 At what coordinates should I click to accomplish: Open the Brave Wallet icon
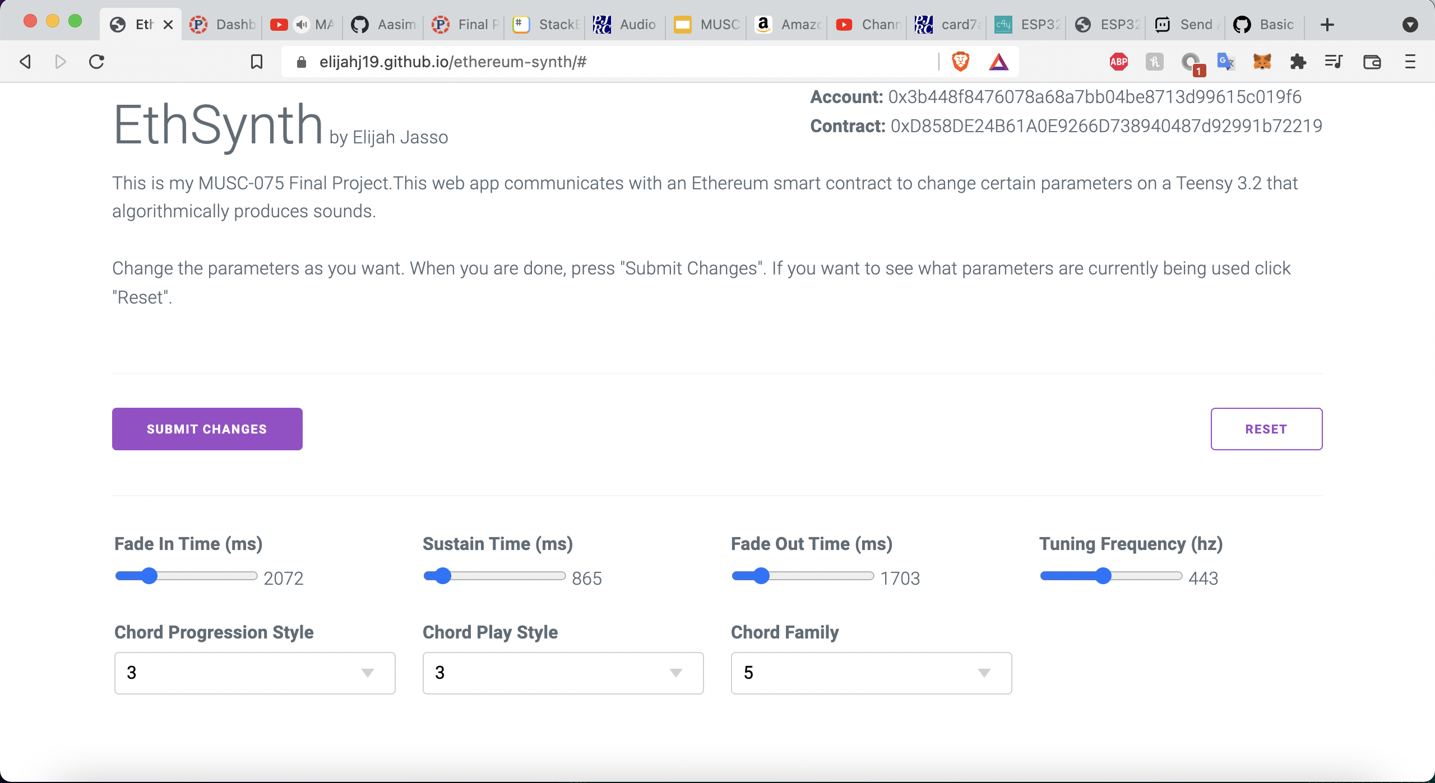coord(1372,62)
